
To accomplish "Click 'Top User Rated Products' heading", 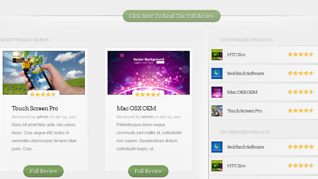I will coord(245,132).
